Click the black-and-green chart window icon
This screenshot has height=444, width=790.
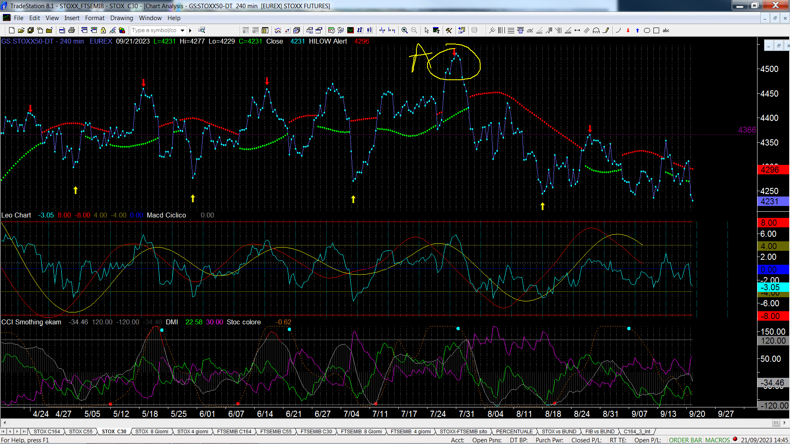[350, 30]
